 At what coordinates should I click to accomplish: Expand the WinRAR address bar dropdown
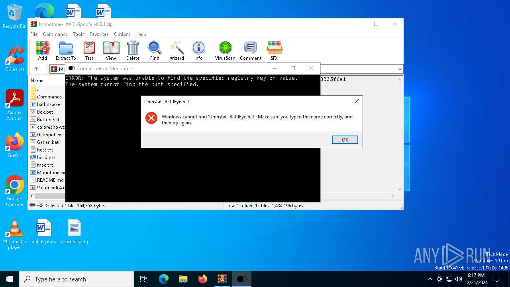[x=400, y=69]
